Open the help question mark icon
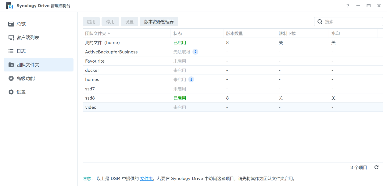Viewport: 387px width, 186px height. pos(348,6)
